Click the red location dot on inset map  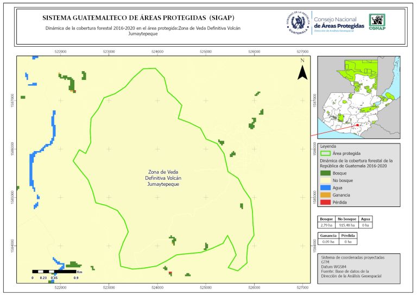coord(357,126)
